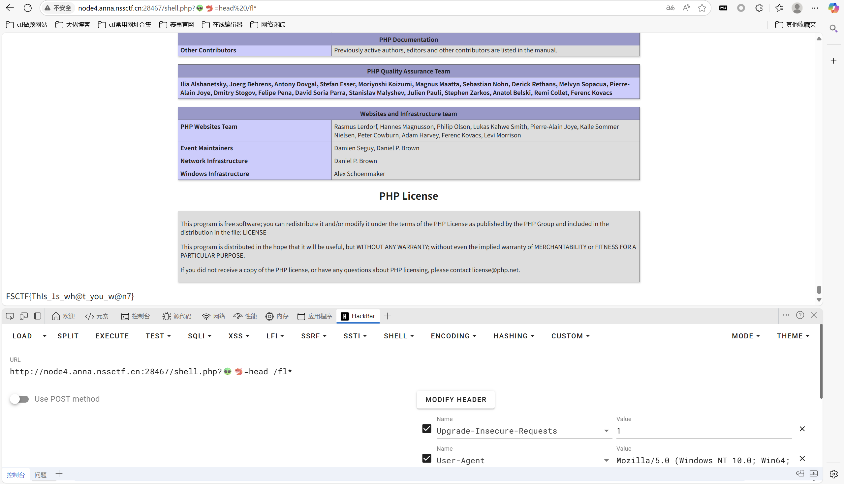Reload the page with refresh icon
This screenshot has height=484, width=844.
click(x=28, y=8)
